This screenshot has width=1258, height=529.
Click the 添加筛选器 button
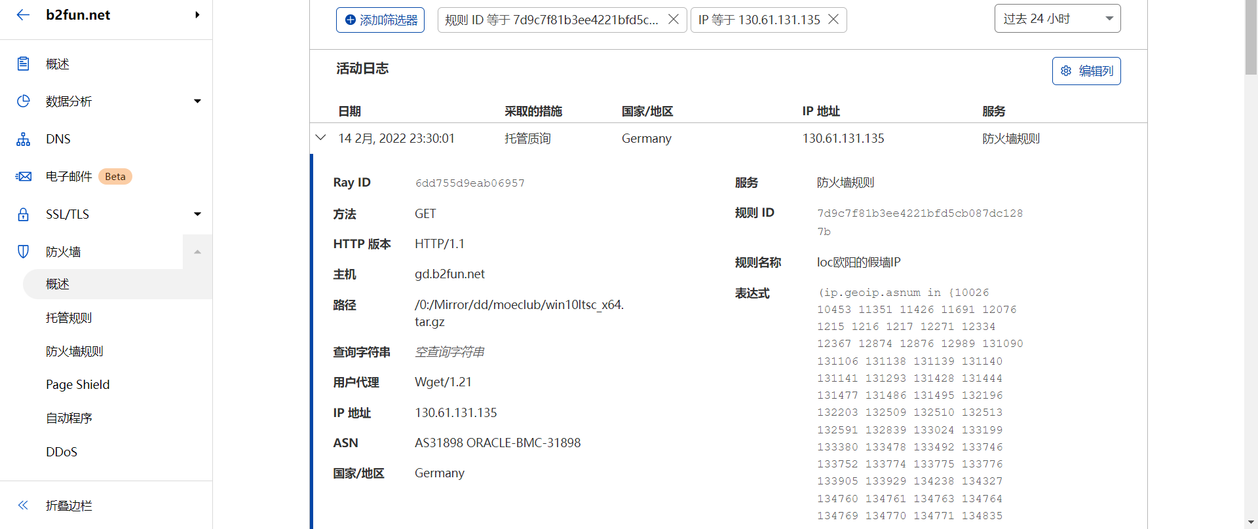coord(380,20)
